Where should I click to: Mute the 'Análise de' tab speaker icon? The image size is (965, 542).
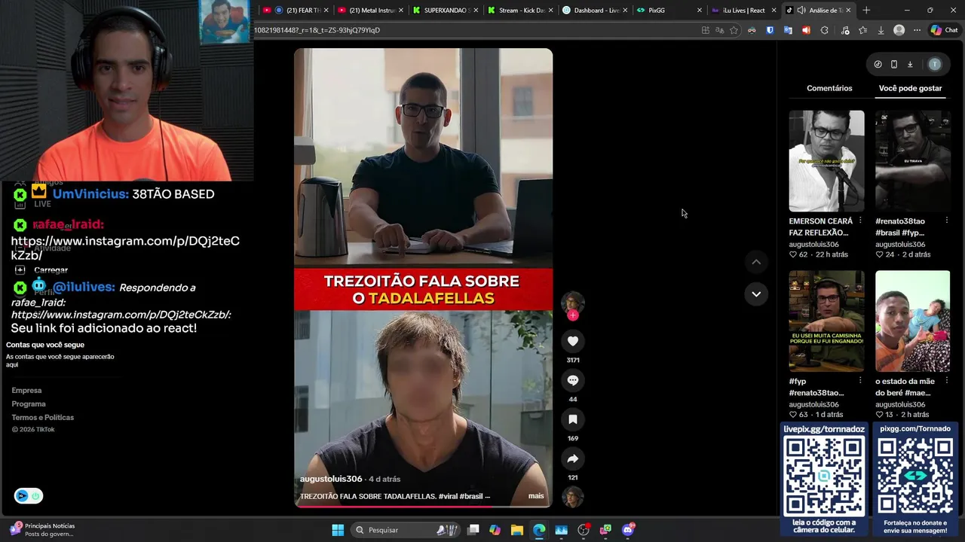(x=801, y=11)
